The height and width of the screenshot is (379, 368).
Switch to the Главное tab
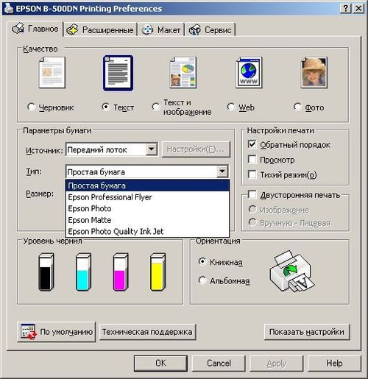pos(35,29)
